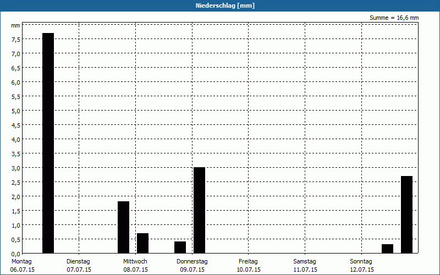440x275 pixels.
Task: Click the tall Monday 7,7 mm bar
Action: click(48, 143)
